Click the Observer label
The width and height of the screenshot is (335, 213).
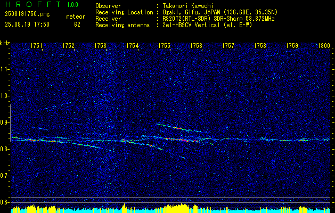click(x=108, y=6)
